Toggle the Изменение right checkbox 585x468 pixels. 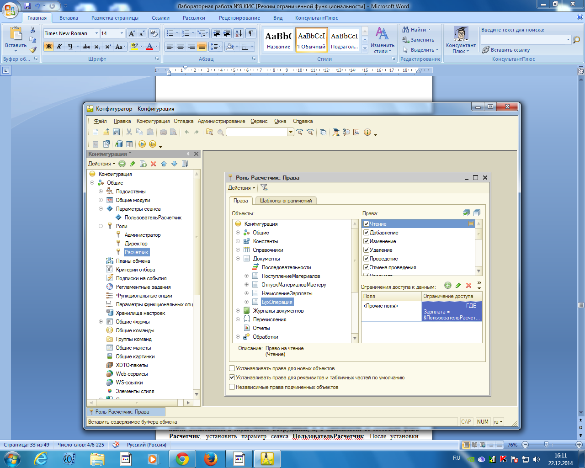click(x=366, y=241)
